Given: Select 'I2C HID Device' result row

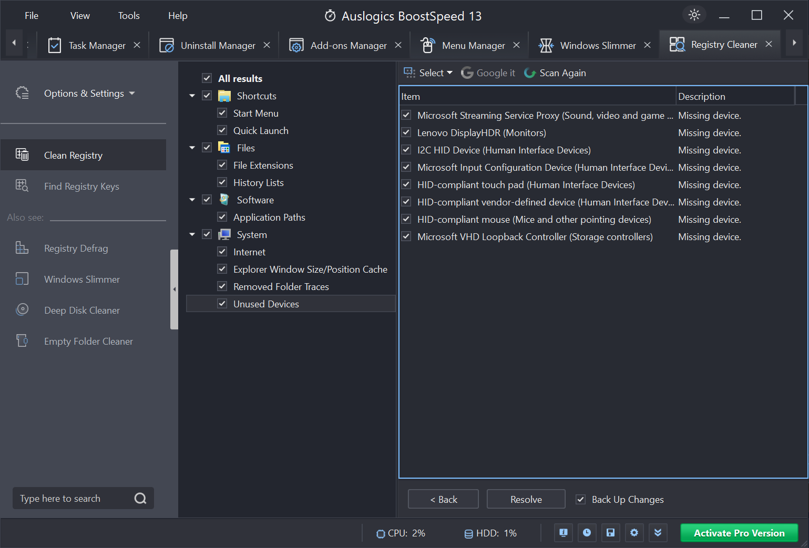Looking at the screenshot, I should click(603, 150).
